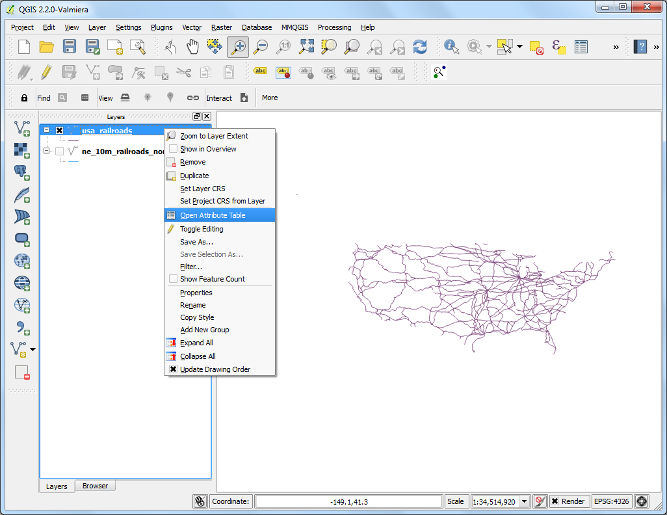
Task: Zoom to native 1:1 resolution
Action: click(283, 47)
